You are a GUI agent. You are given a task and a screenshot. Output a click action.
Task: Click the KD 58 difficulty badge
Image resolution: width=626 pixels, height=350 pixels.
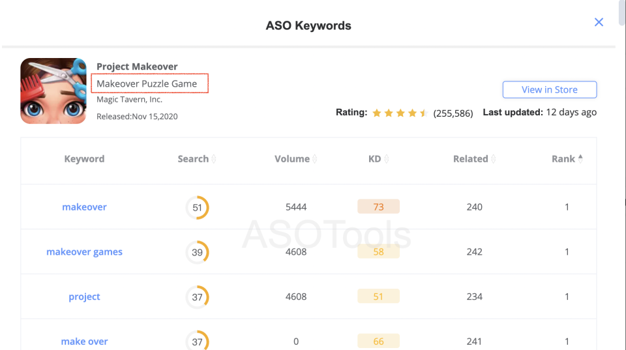pyautogui.click(x=378, y=252)
